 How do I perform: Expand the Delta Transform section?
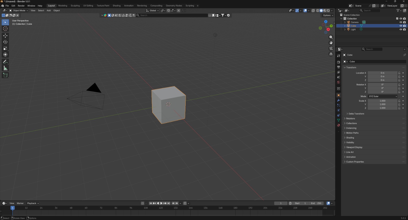[x=356, y=114]
